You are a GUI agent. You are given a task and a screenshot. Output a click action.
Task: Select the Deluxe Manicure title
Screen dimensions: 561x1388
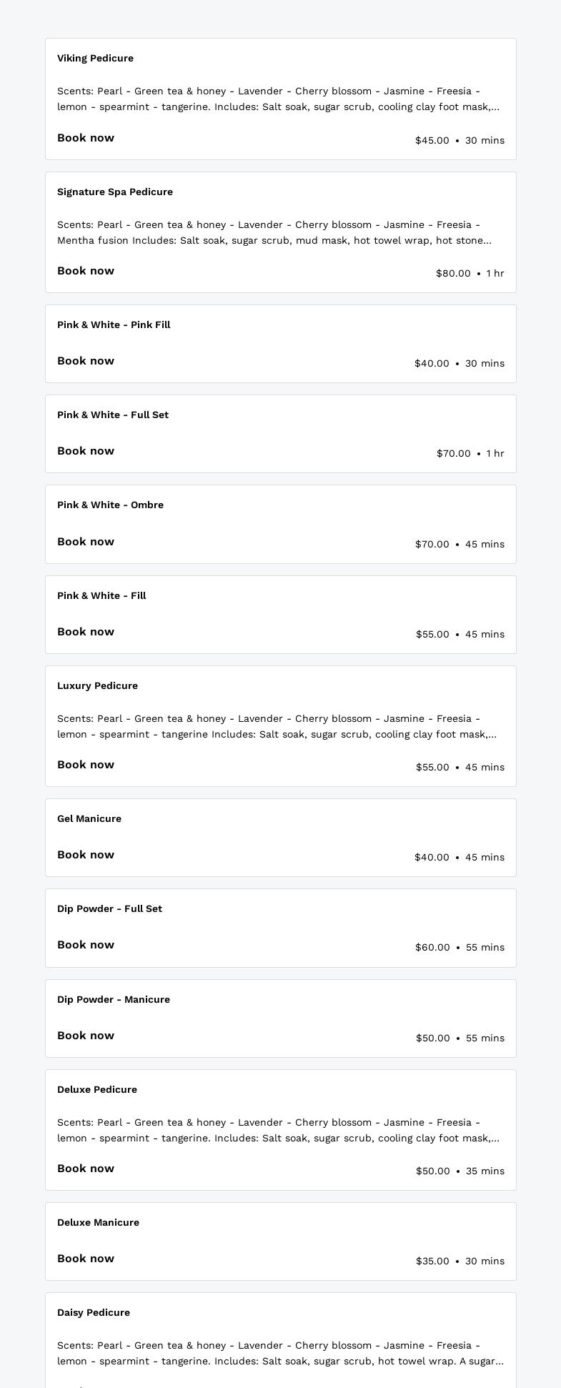[98, 1222]
